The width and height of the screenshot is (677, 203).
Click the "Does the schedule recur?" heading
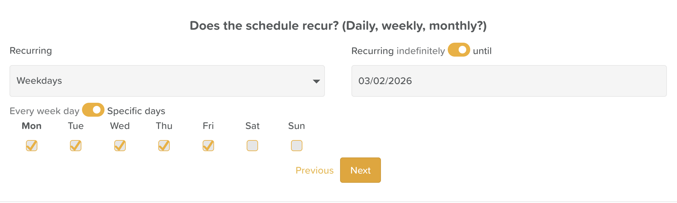tap(338, 26)
